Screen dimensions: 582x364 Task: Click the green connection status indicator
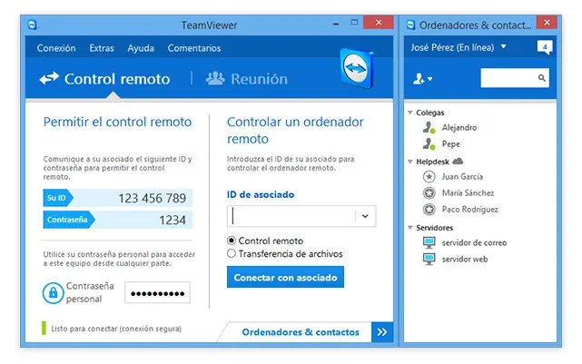(x=44, y=328)
